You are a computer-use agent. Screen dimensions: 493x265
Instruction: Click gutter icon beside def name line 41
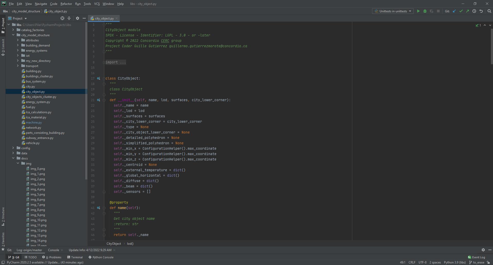click(99, 208)
